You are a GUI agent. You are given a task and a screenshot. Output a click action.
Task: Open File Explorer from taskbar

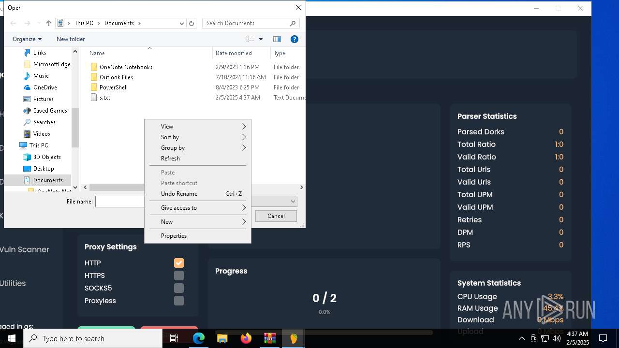coord(222,338)
